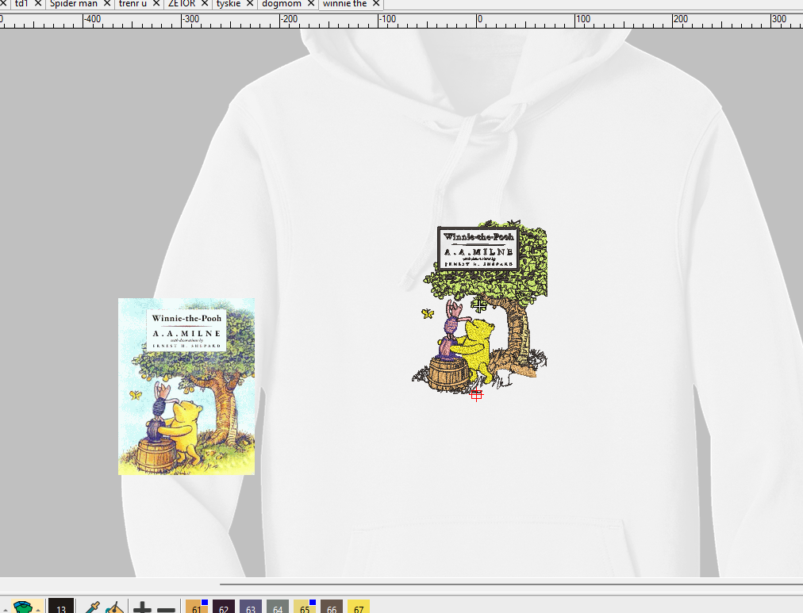Choose thread color swatch 64

tap(278, 607)
